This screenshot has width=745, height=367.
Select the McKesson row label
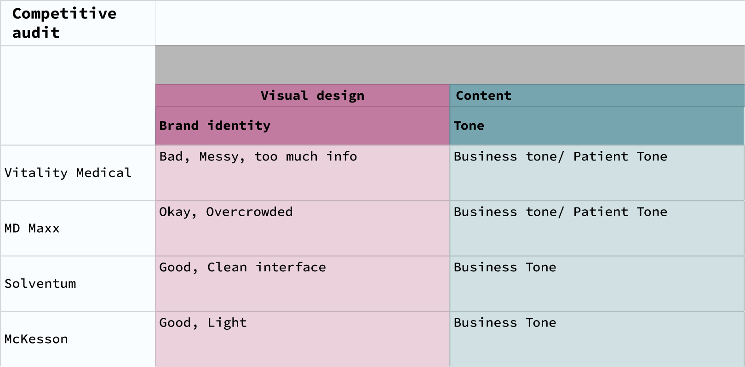click(x=77, y=339)
